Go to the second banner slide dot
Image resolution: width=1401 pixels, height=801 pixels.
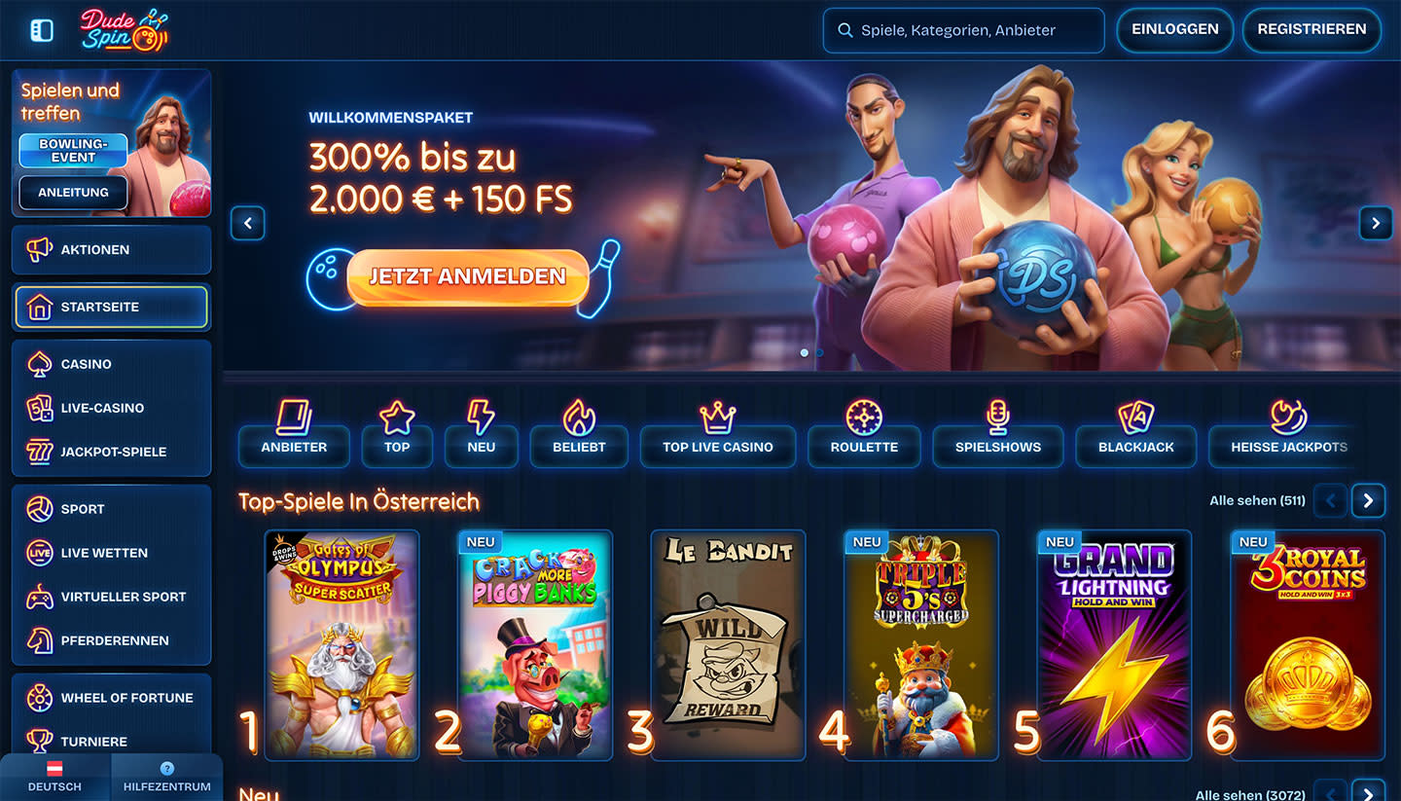pos(820,352)
